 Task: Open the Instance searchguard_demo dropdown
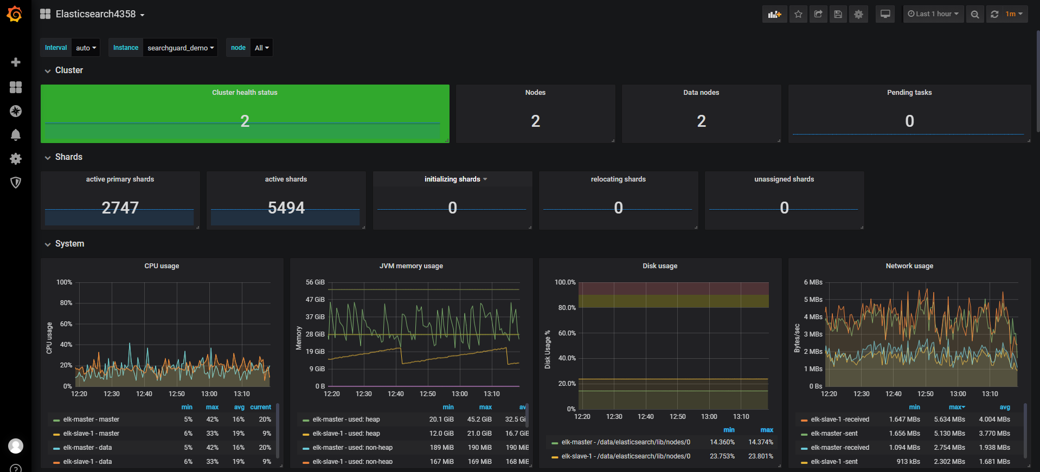pos(180,48)
